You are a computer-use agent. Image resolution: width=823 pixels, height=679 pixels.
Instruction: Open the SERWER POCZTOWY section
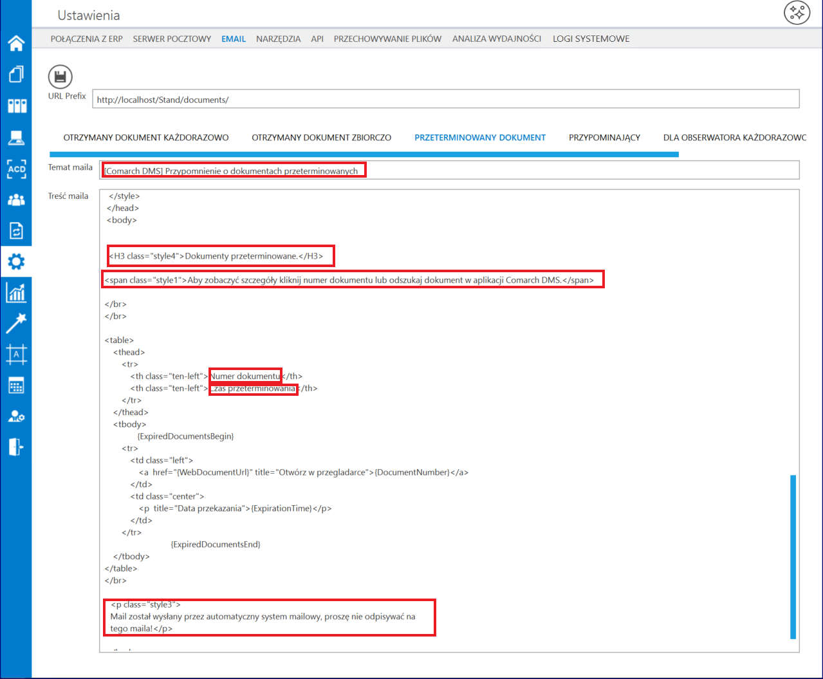click(x=172, y=39)
